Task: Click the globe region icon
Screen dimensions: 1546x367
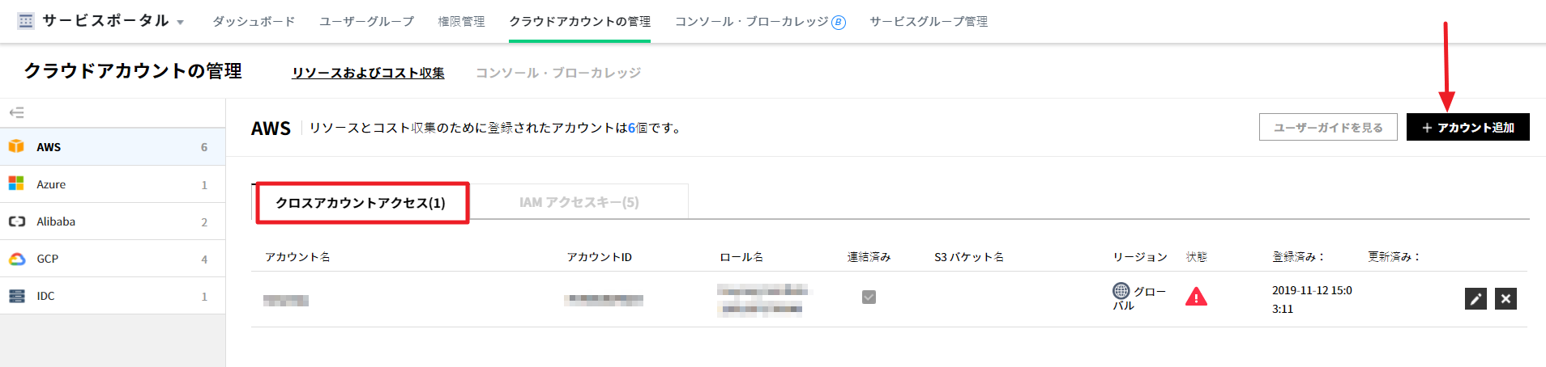Action: [1121, 291]
